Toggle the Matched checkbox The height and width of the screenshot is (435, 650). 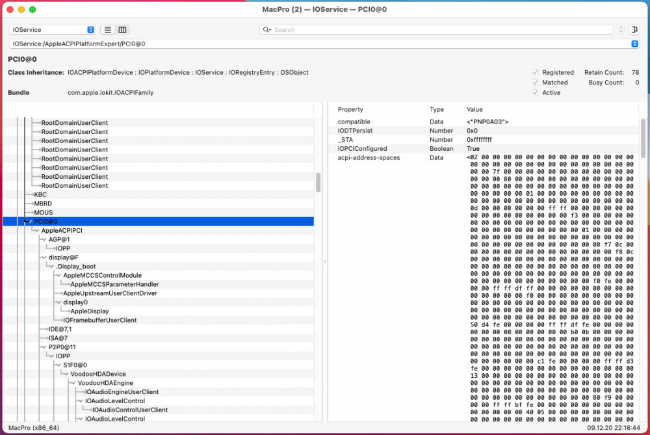pos(535,83)
